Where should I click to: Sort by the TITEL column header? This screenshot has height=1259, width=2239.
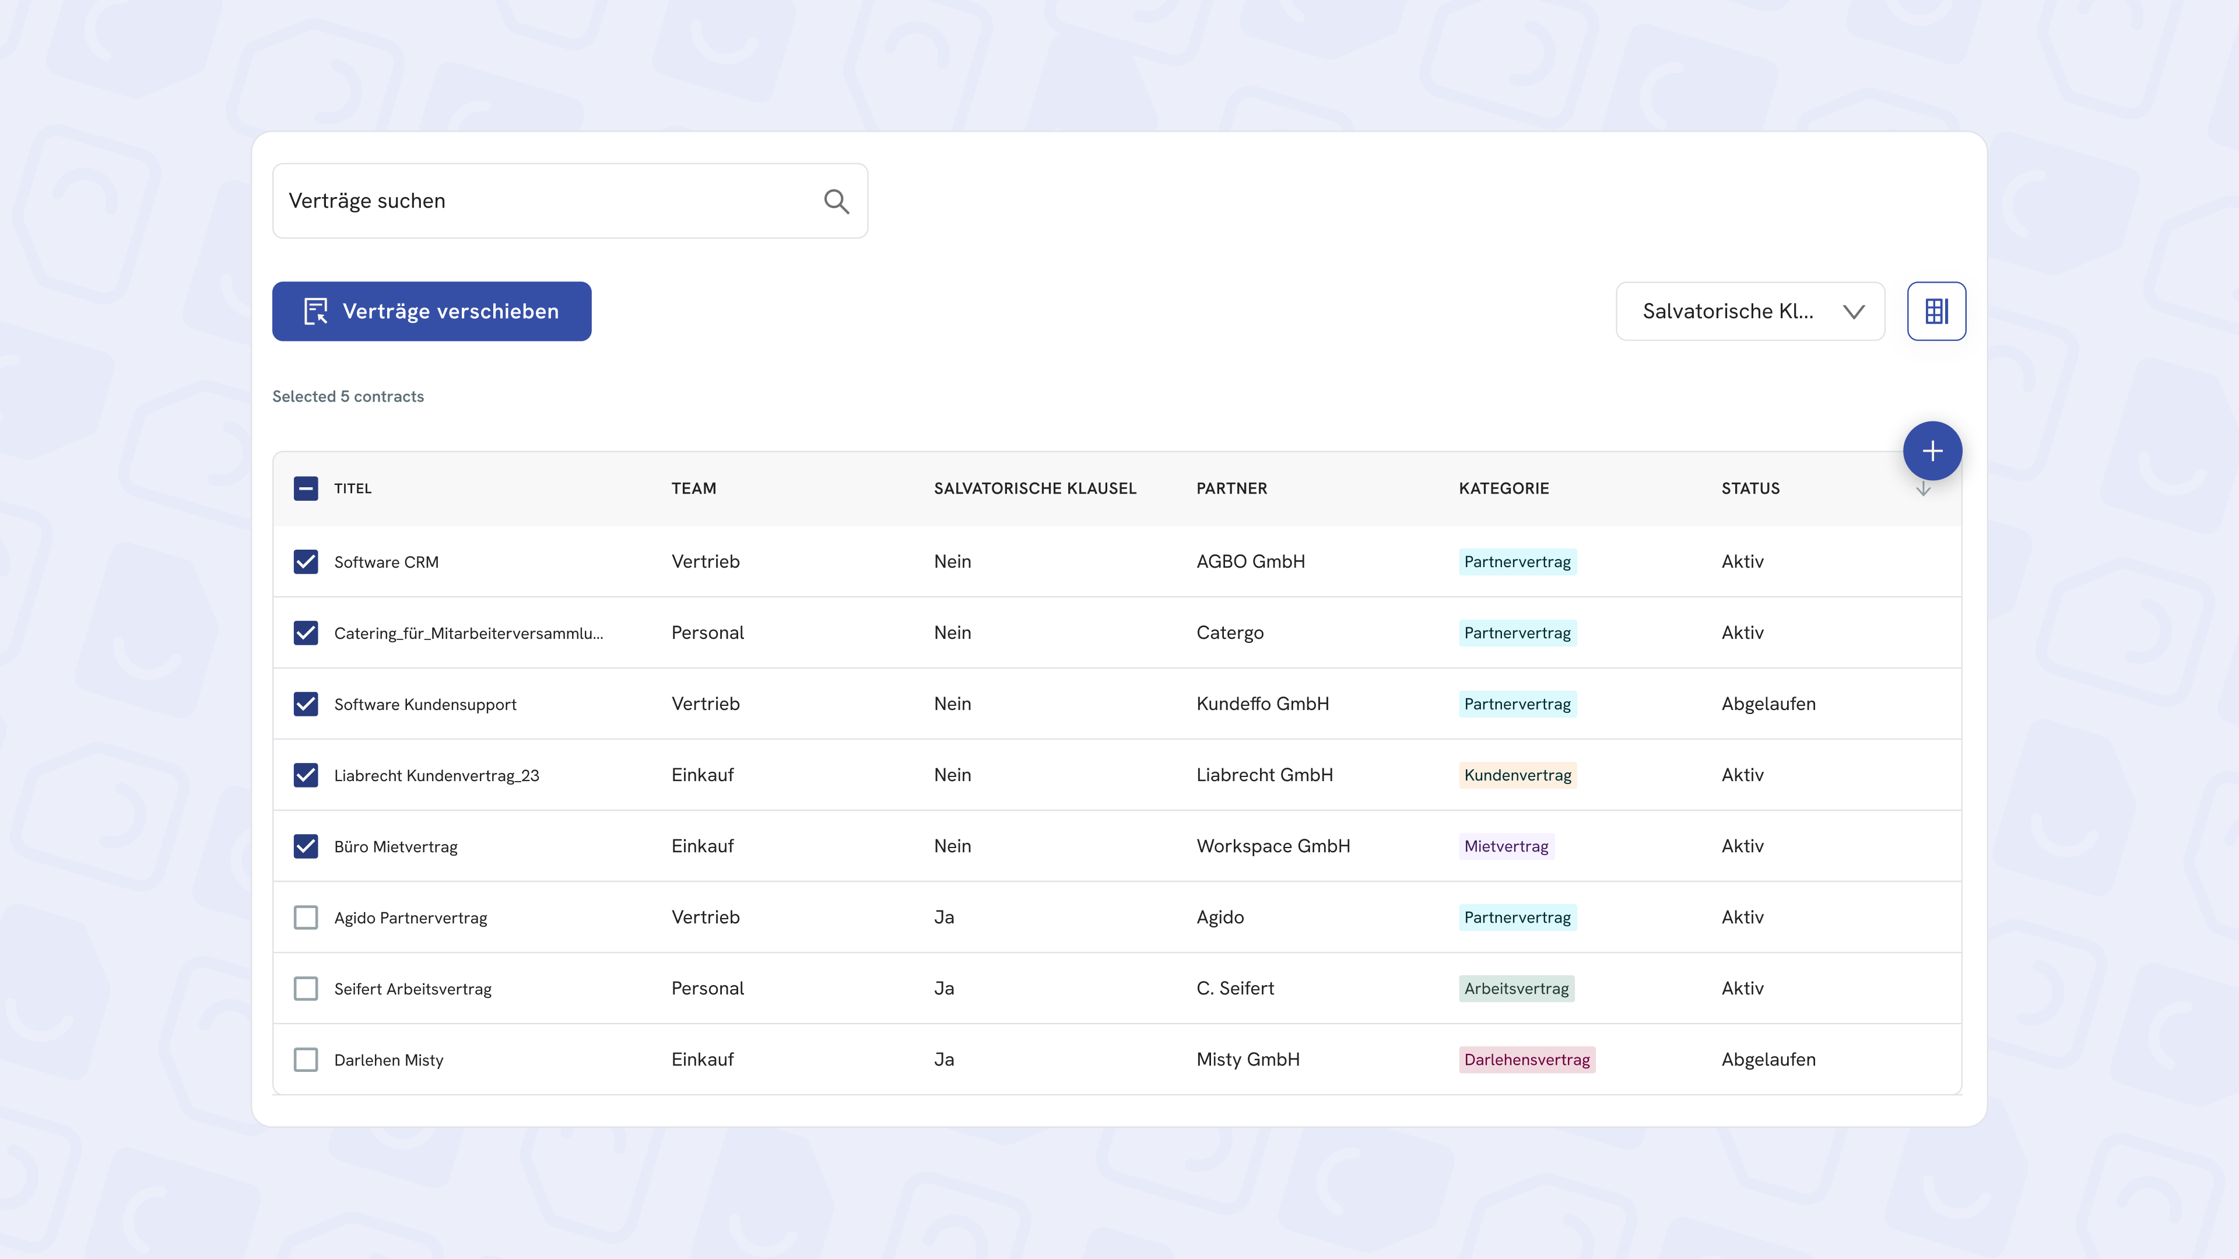pyautogui.click(x=352, y=488)
